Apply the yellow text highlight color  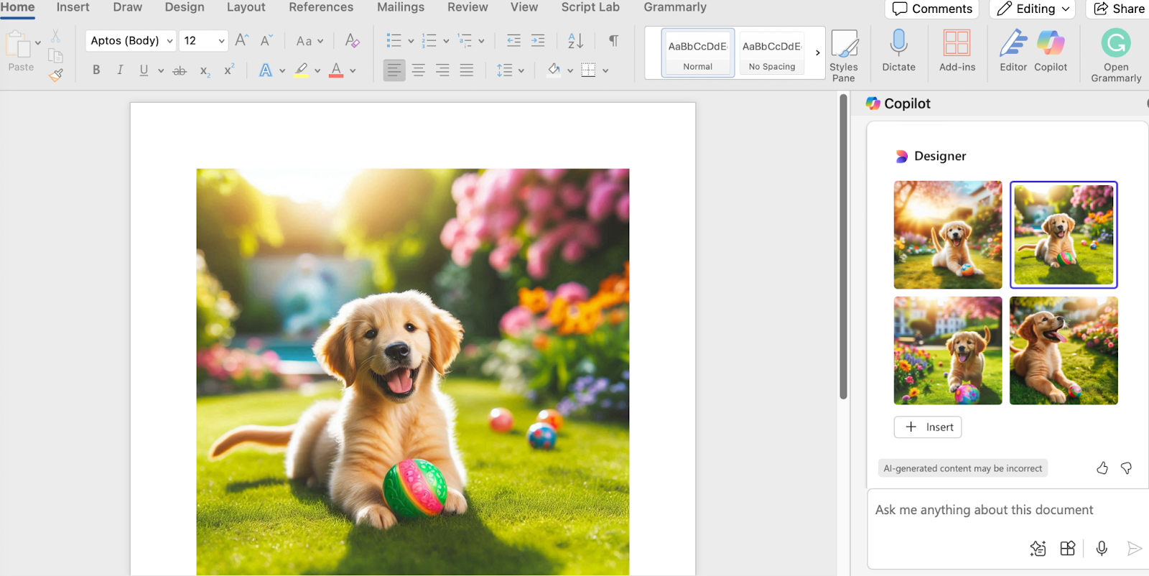302,70
